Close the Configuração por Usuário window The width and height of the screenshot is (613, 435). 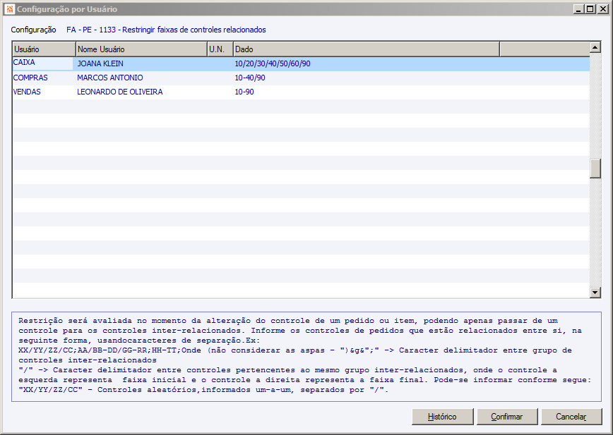click(x=603, y=9)
